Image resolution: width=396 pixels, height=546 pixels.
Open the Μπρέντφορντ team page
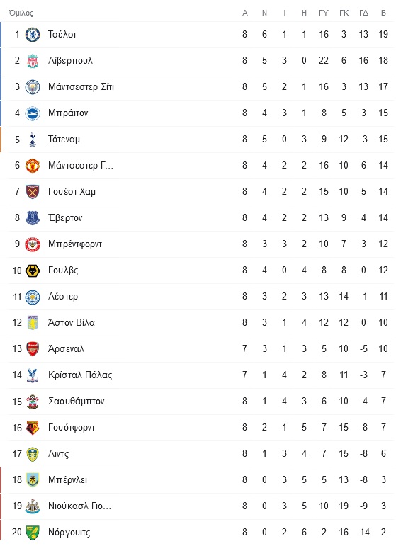75,244
